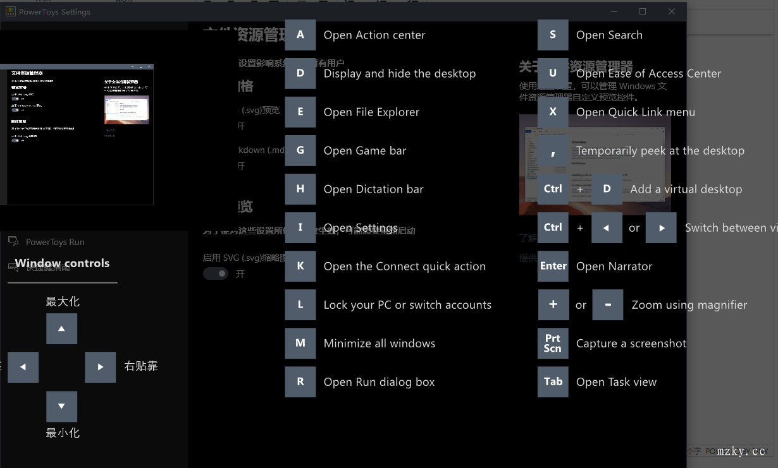
Task: Click the L key tile for Lock PC
Action: click(300, 304)
